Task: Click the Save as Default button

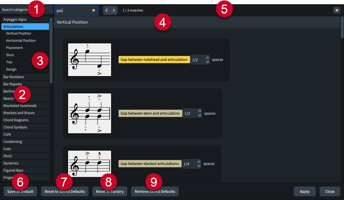Action: click(21, 192)
